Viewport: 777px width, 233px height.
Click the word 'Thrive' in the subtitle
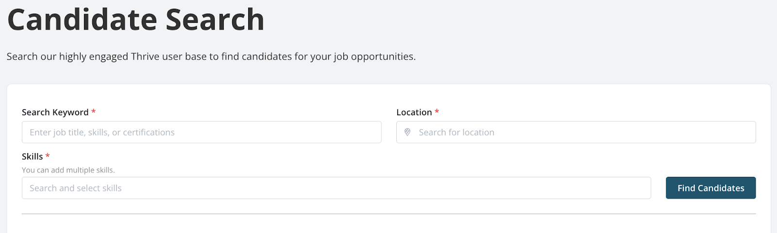[x=145, y=57]
